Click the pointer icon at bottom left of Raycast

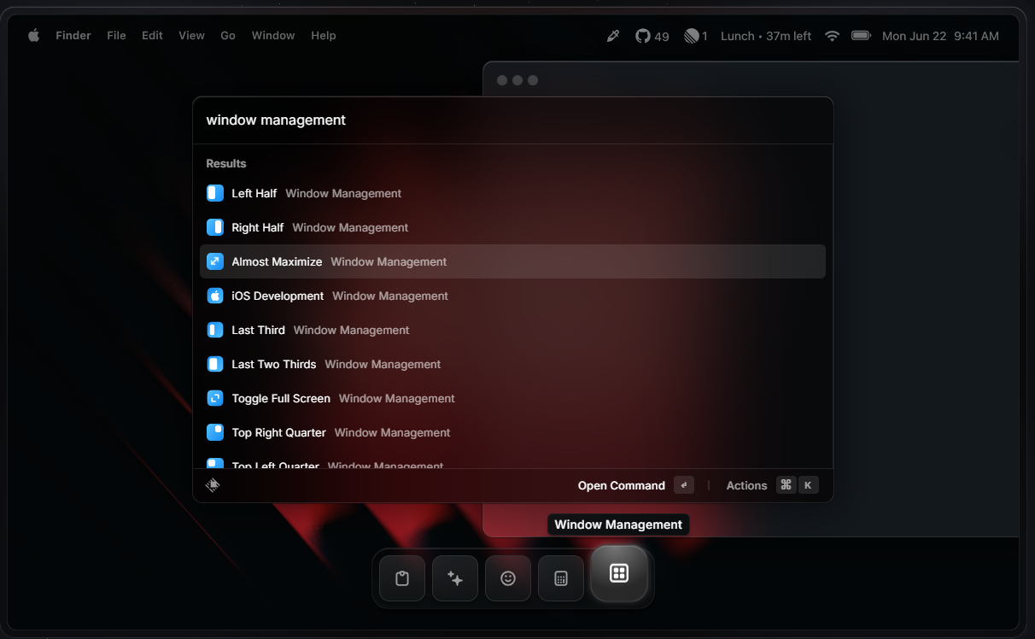[x=212, y=484]
